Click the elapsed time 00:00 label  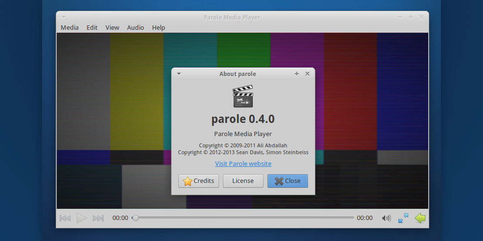click(120, 218)
